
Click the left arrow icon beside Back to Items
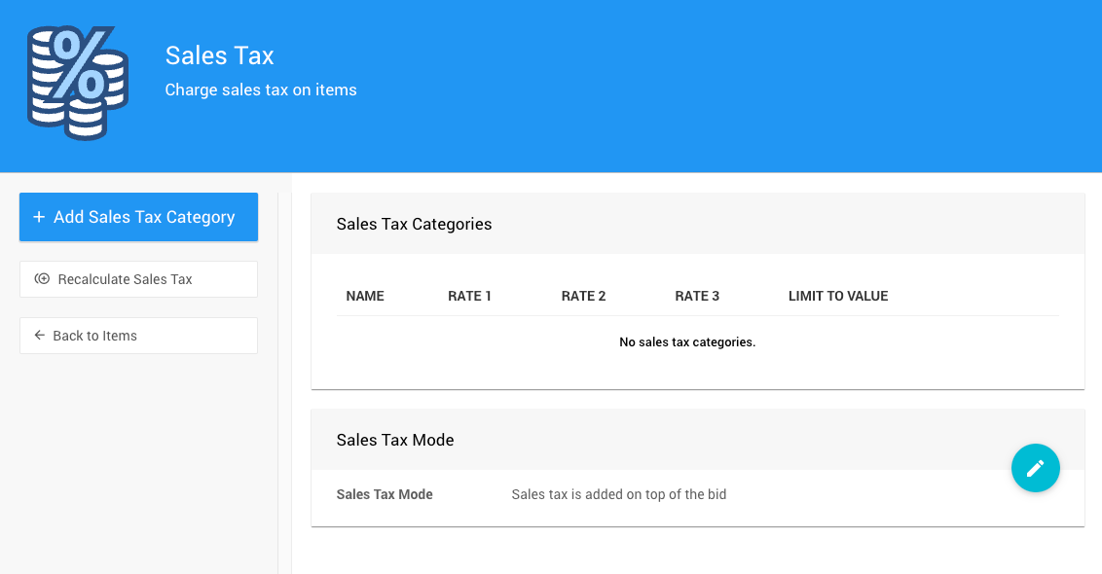pos(40,336)
